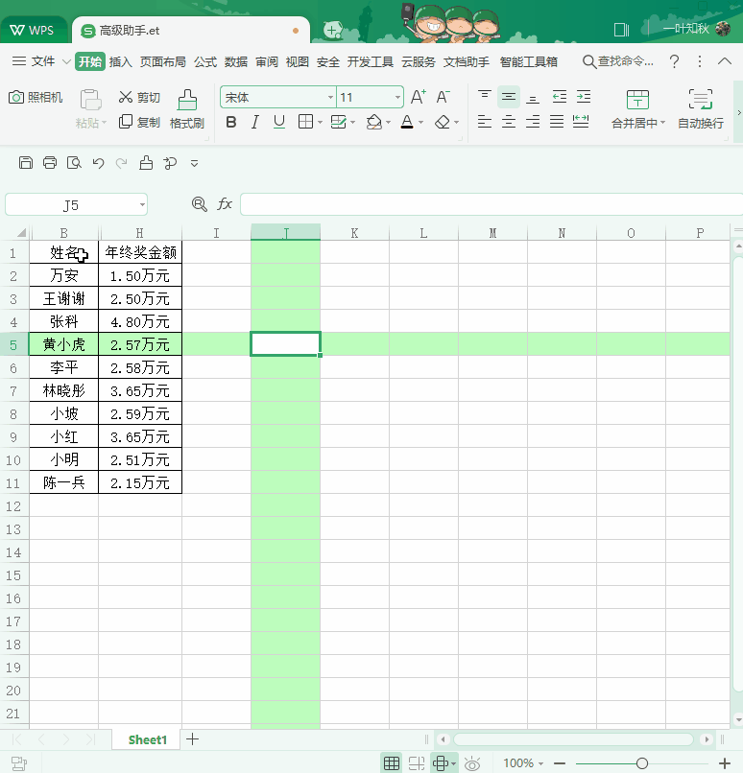
Task: Click the Copy (复制) icon
Action: pyautogui.click(x=126, y=122)
